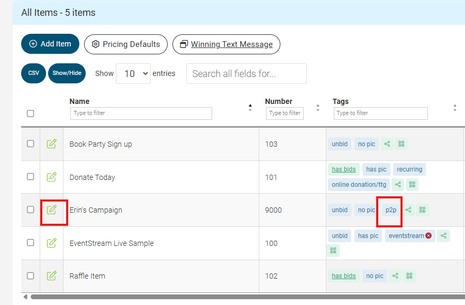Open the show entries count dropdown
This screenshot has width=465, height=305.
(133, 74)
